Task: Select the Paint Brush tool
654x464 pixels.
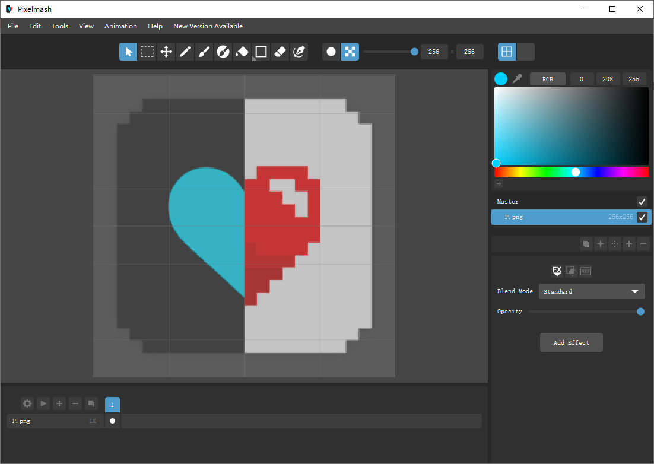Action: click(204, 52)
